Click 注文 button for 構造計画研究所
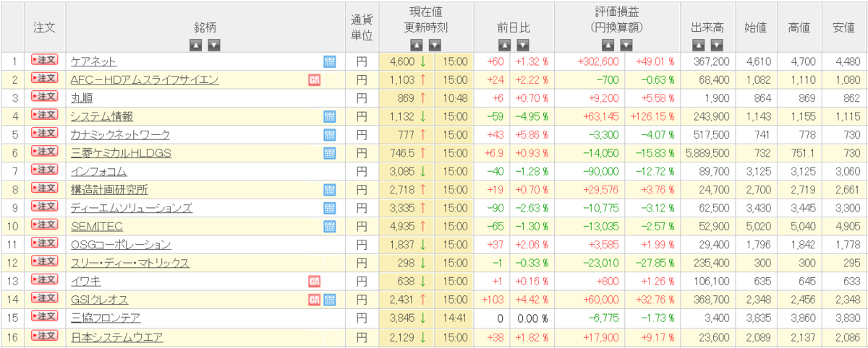The image size is (868, 348). [x=44, y=188]
